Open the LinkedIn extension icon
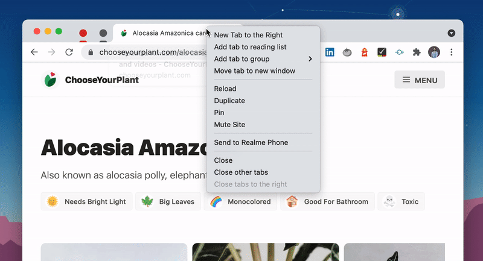This screenshot has height=261, width=483. coord(330,52)
